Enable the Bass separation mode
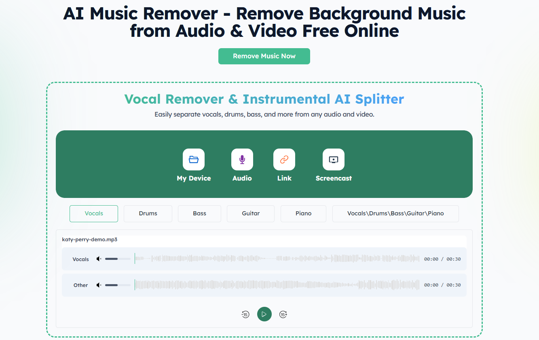This screenshot has height=340, width=539. tap(199, 213)
